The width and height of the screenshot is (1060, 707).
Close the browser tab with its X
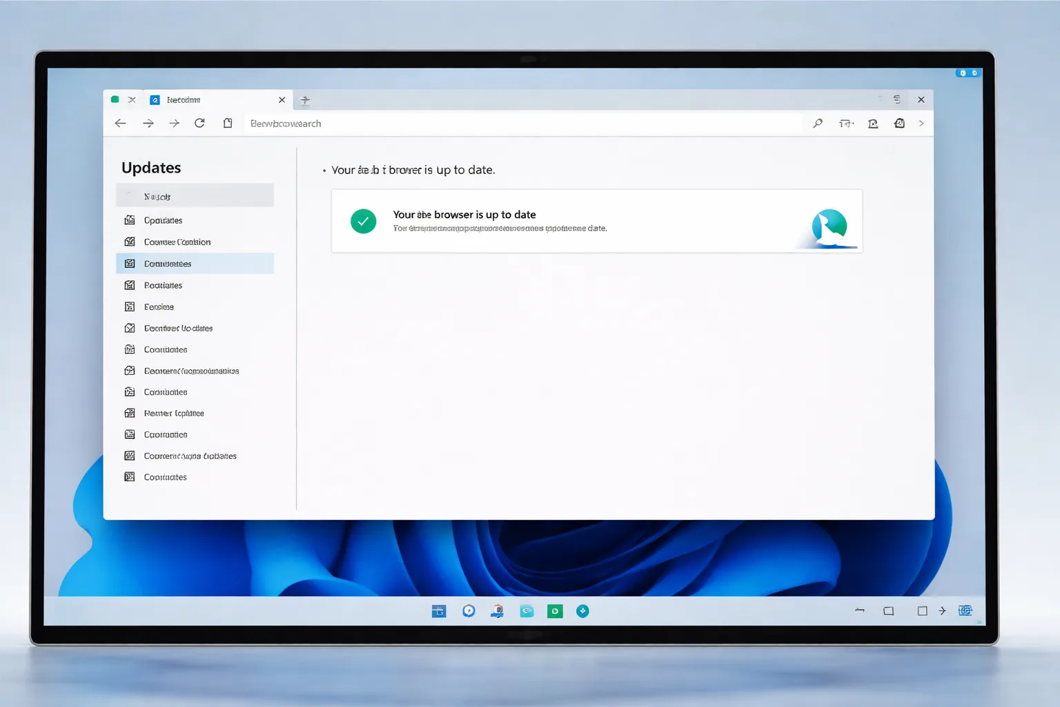click(x=282, y=100)
